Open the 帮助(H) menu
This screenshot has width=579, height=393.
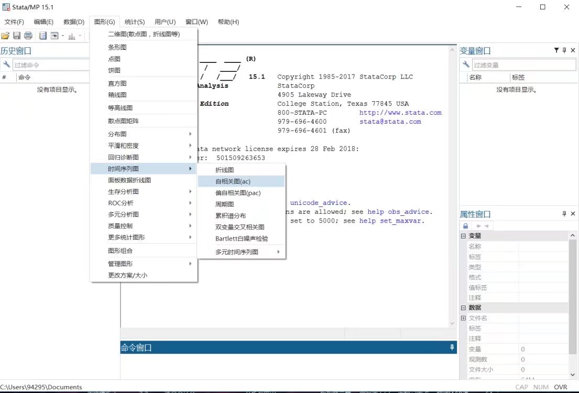coord(228,22)
